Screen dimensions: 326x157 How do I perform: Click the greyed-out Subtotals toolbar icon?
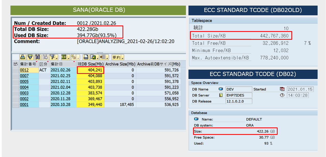(75, 57)
